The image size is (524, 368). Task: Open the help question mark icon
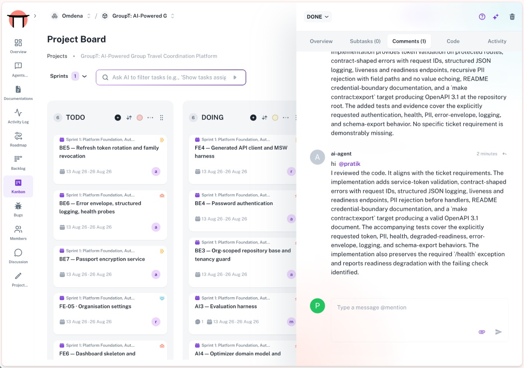pyautogui.click(x=482, y=17)
